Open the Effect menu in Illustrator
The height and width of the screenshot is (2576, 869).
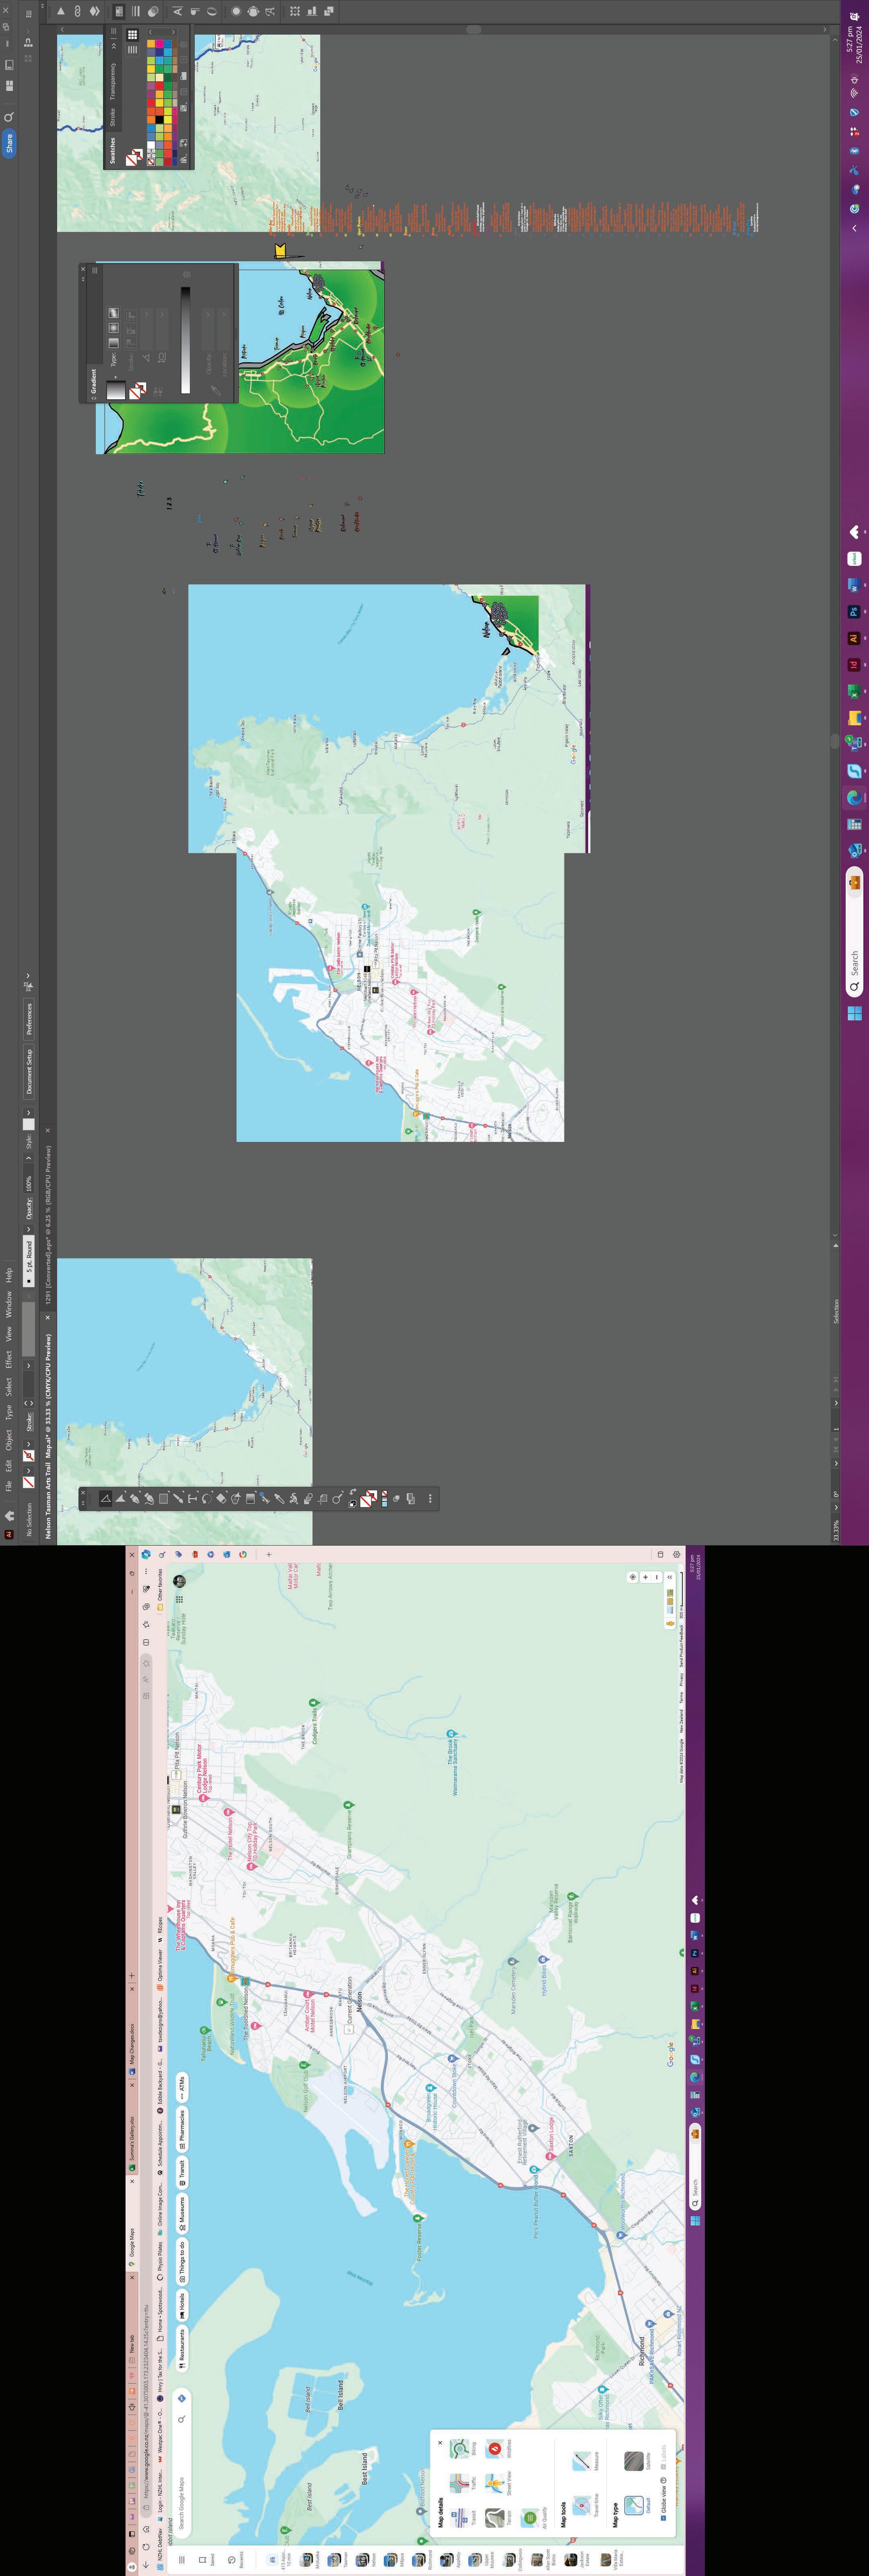coord(9,1359)
